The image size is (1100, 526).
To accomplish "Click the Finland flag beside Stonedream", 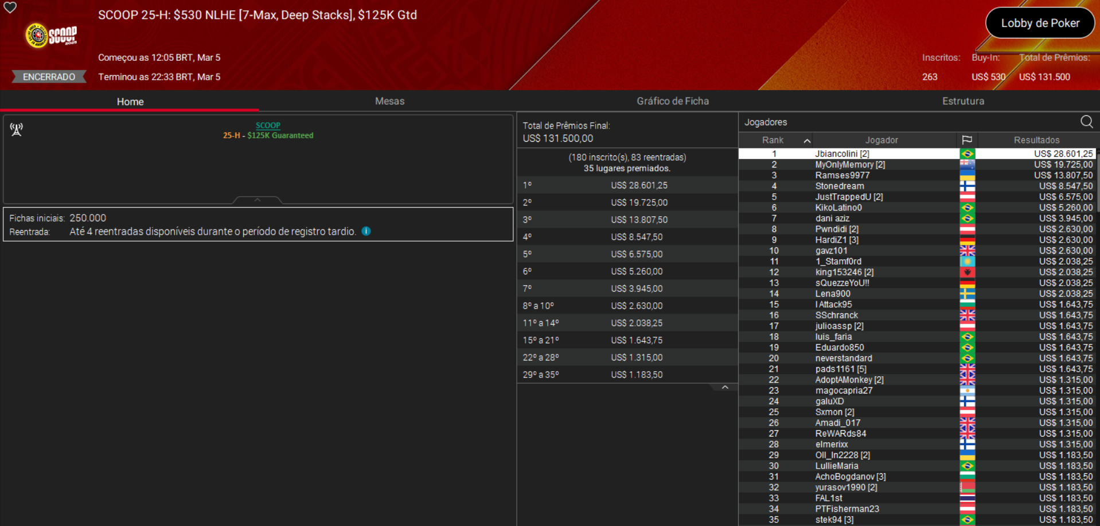I will 968,186.
